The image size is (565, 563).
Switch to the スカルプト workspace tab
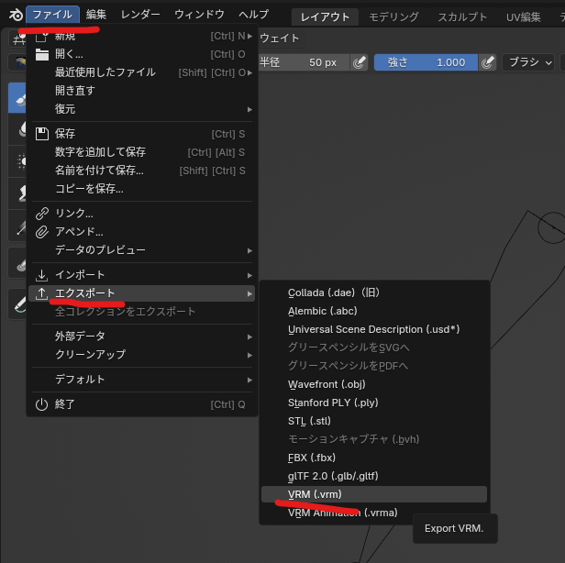(x=462, y=17)
